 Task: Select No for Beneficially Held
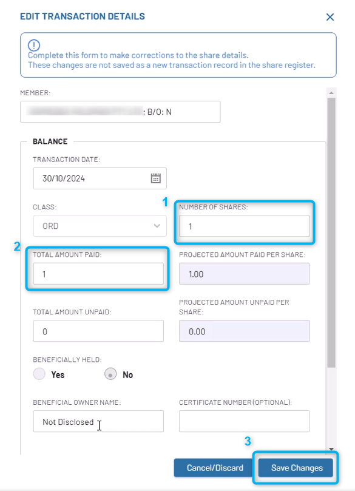(x=110, y=374)
